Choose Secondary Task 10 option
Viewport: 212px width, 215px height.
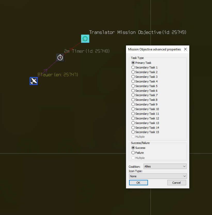133,109
